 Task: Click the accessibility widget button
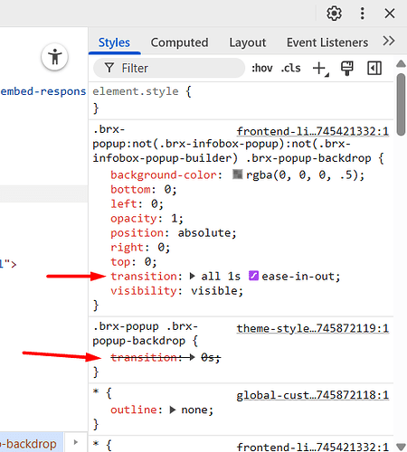[x=55, y=57]
